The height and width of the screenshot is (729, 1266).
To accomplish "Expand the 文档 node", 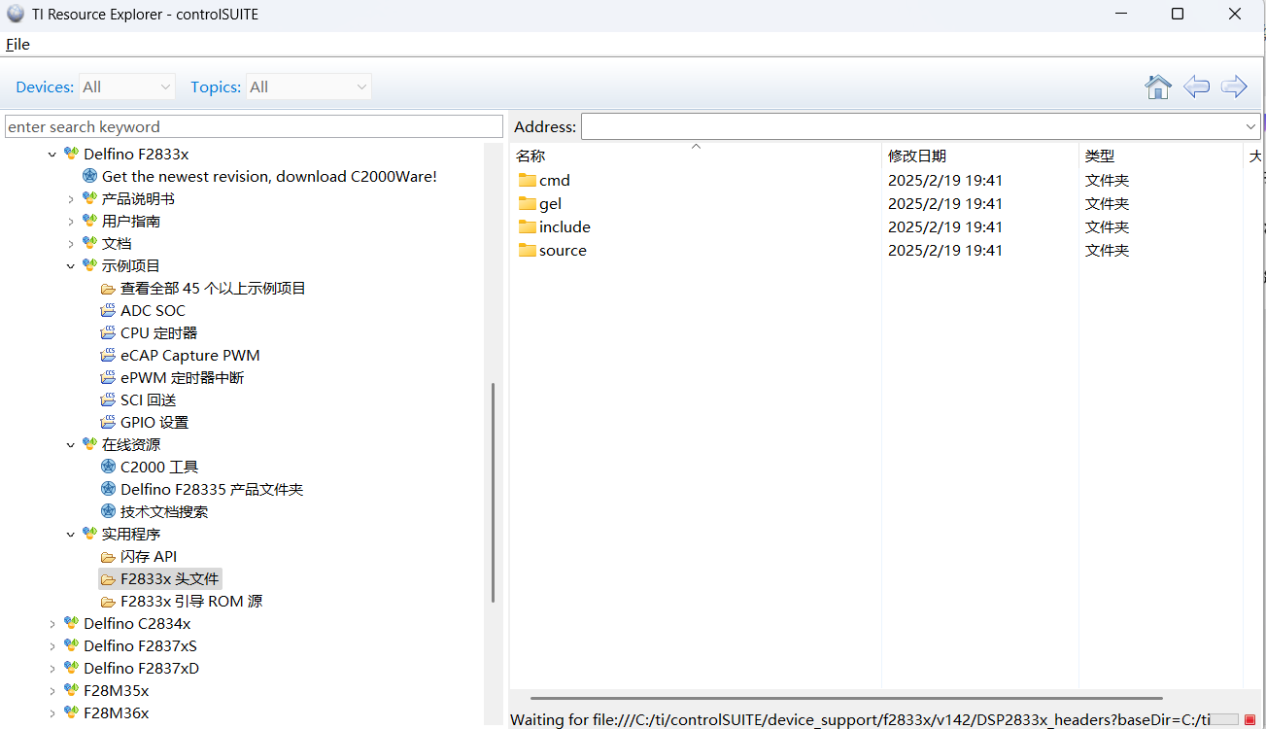I will point(71,243).
